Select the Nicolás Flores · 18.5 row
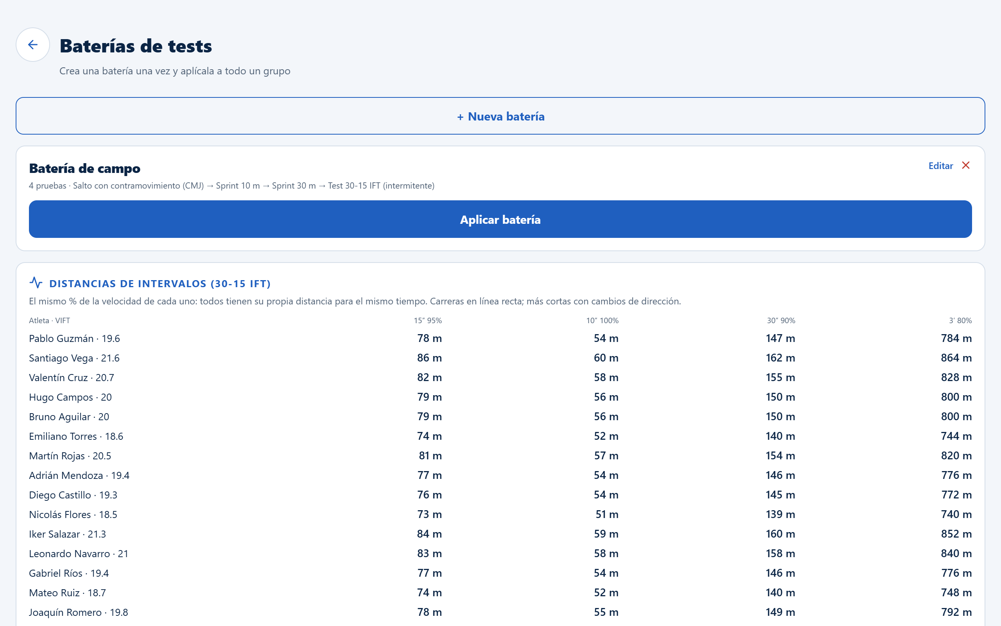1001x626 pixels. click(x=500, y=514)
